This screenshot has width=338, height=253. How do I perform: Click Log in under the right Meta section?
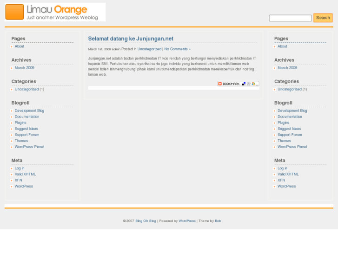pyautogui.click(x=282, y=168)
